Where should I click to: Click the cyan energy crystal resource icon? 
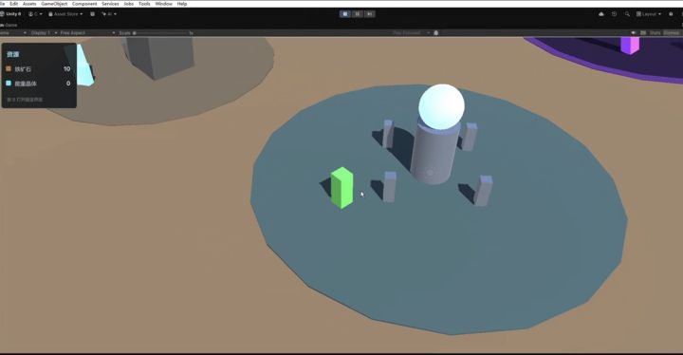click(9, 83)
